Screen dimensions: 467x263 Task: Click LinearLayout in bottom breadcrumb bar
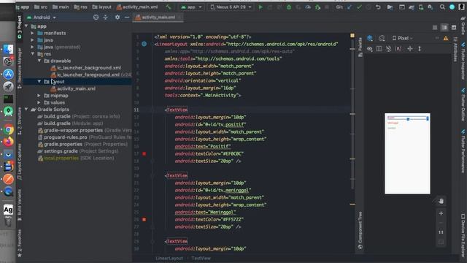(169, 258)
